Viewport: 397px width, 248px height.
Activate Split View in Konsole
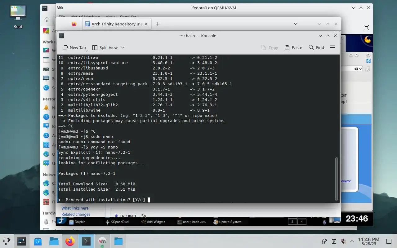(105, 47)
